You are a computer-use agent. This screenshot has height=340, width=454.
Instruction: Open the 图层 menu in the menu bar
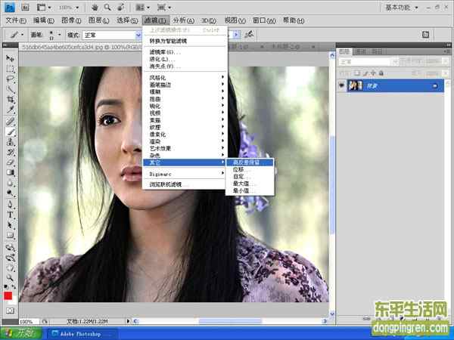[x=95, y=20]
